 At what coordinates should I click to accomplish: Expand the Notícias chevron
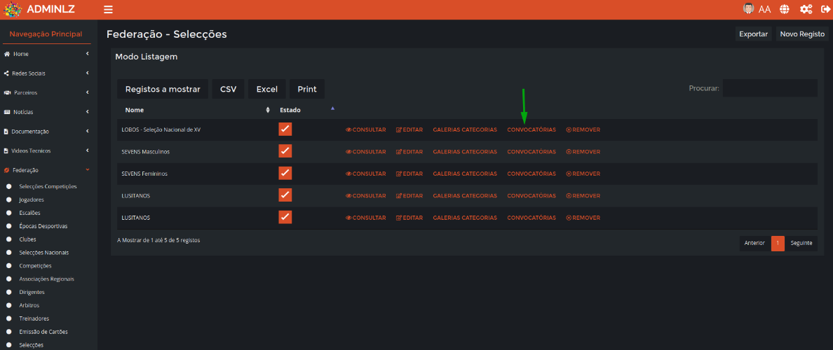87,112
